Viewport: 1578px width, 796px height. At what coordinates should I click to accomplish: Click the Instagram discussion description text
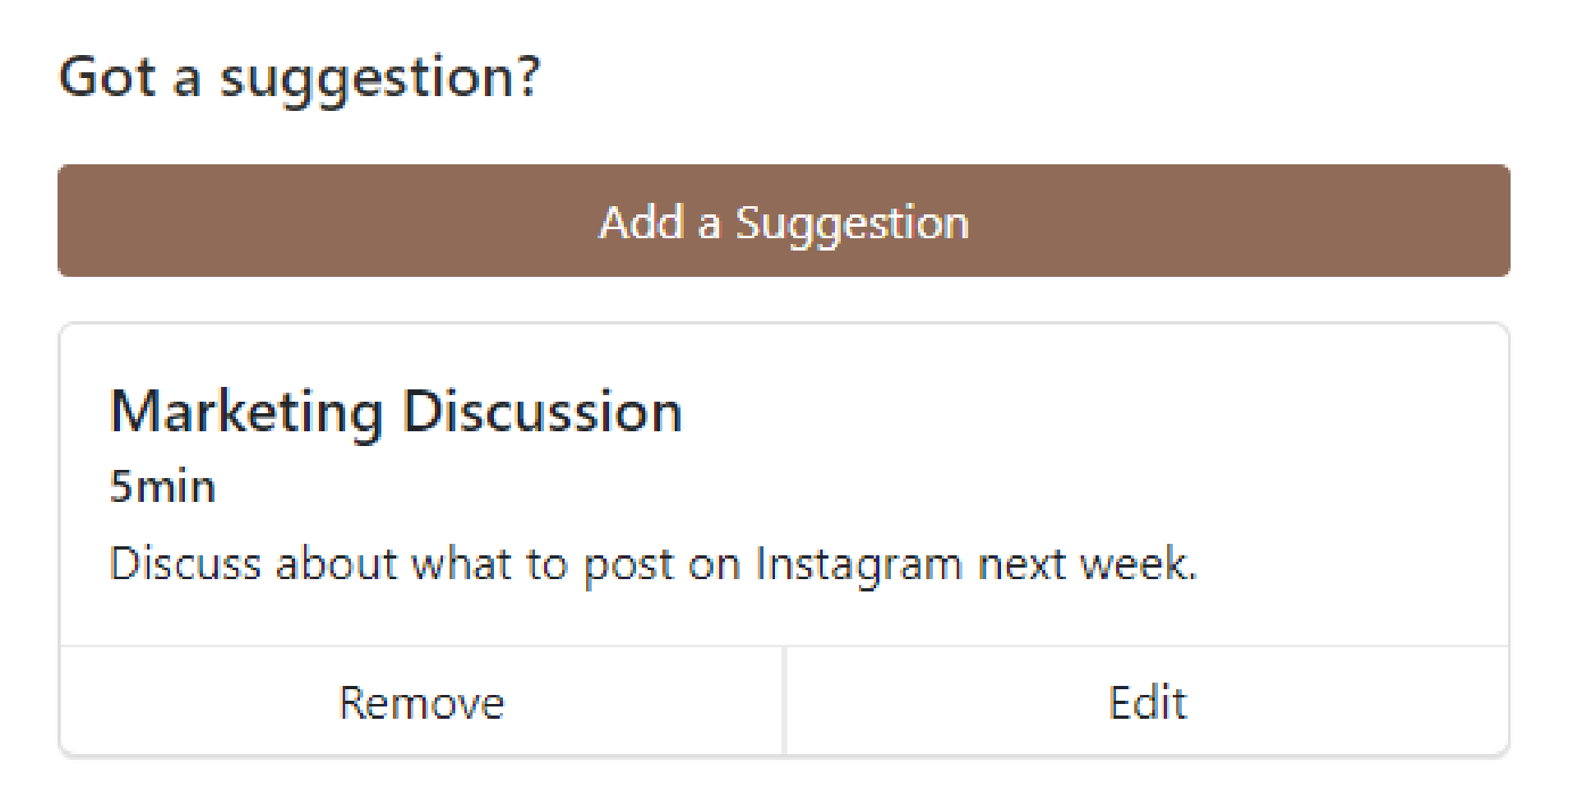coord(653,564)
